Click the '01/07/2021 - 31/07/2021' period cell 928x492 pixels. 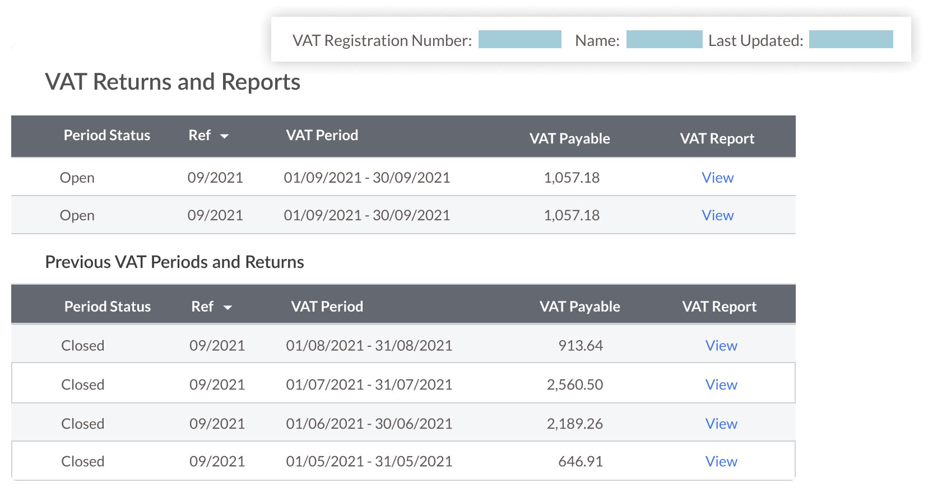coord(369,385)
